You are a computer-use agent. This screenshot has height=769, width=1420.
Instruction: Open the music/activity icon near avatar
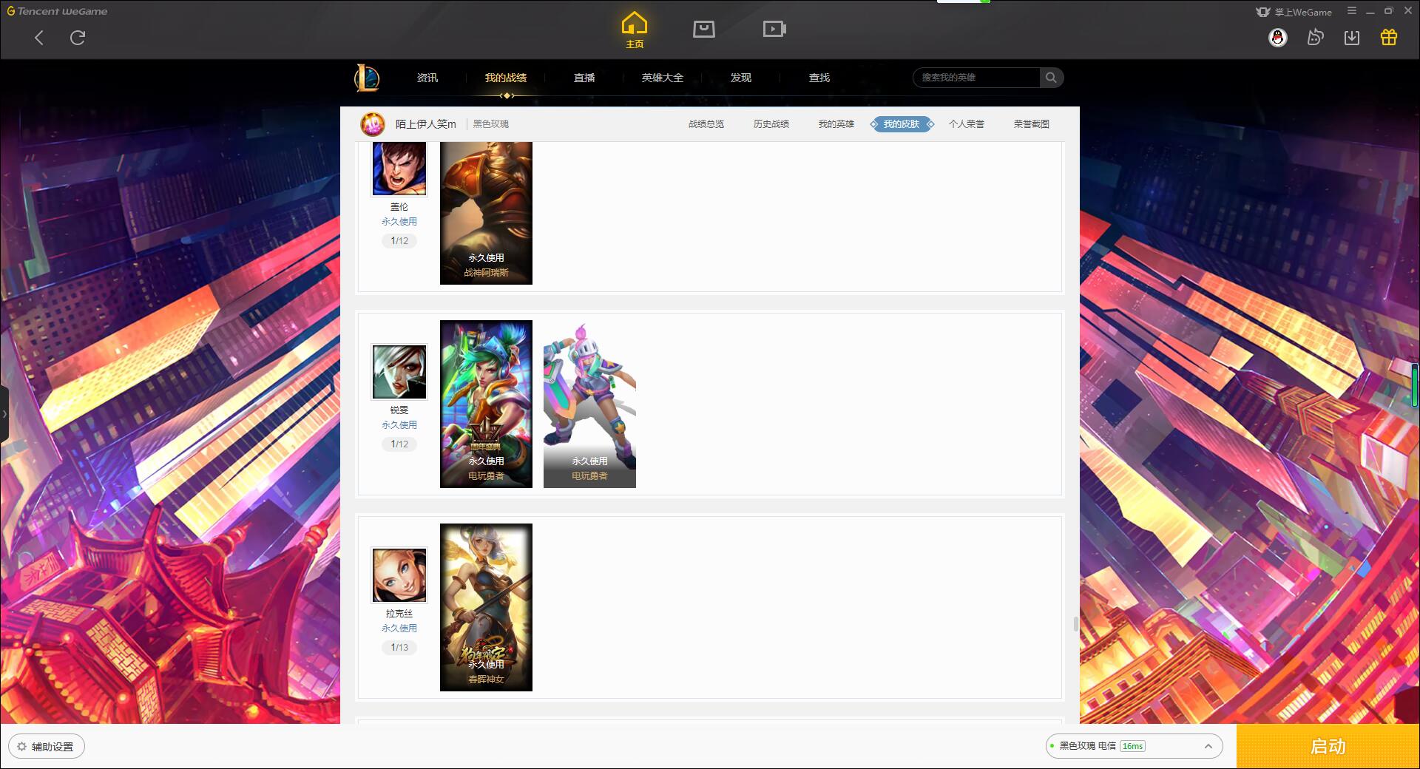point(1315,38)
